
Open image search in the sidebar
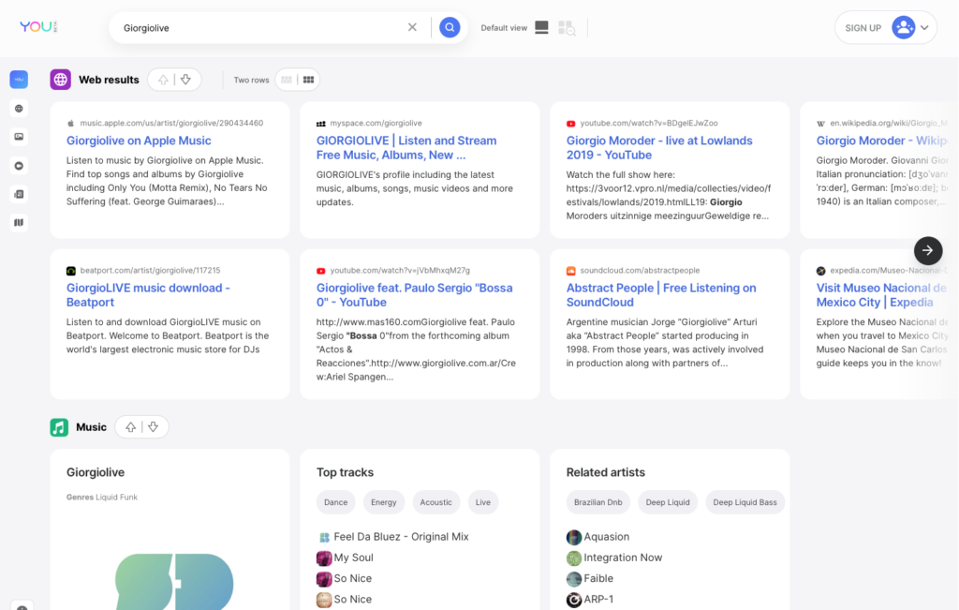pyautogui.click(x=19, y=137)
